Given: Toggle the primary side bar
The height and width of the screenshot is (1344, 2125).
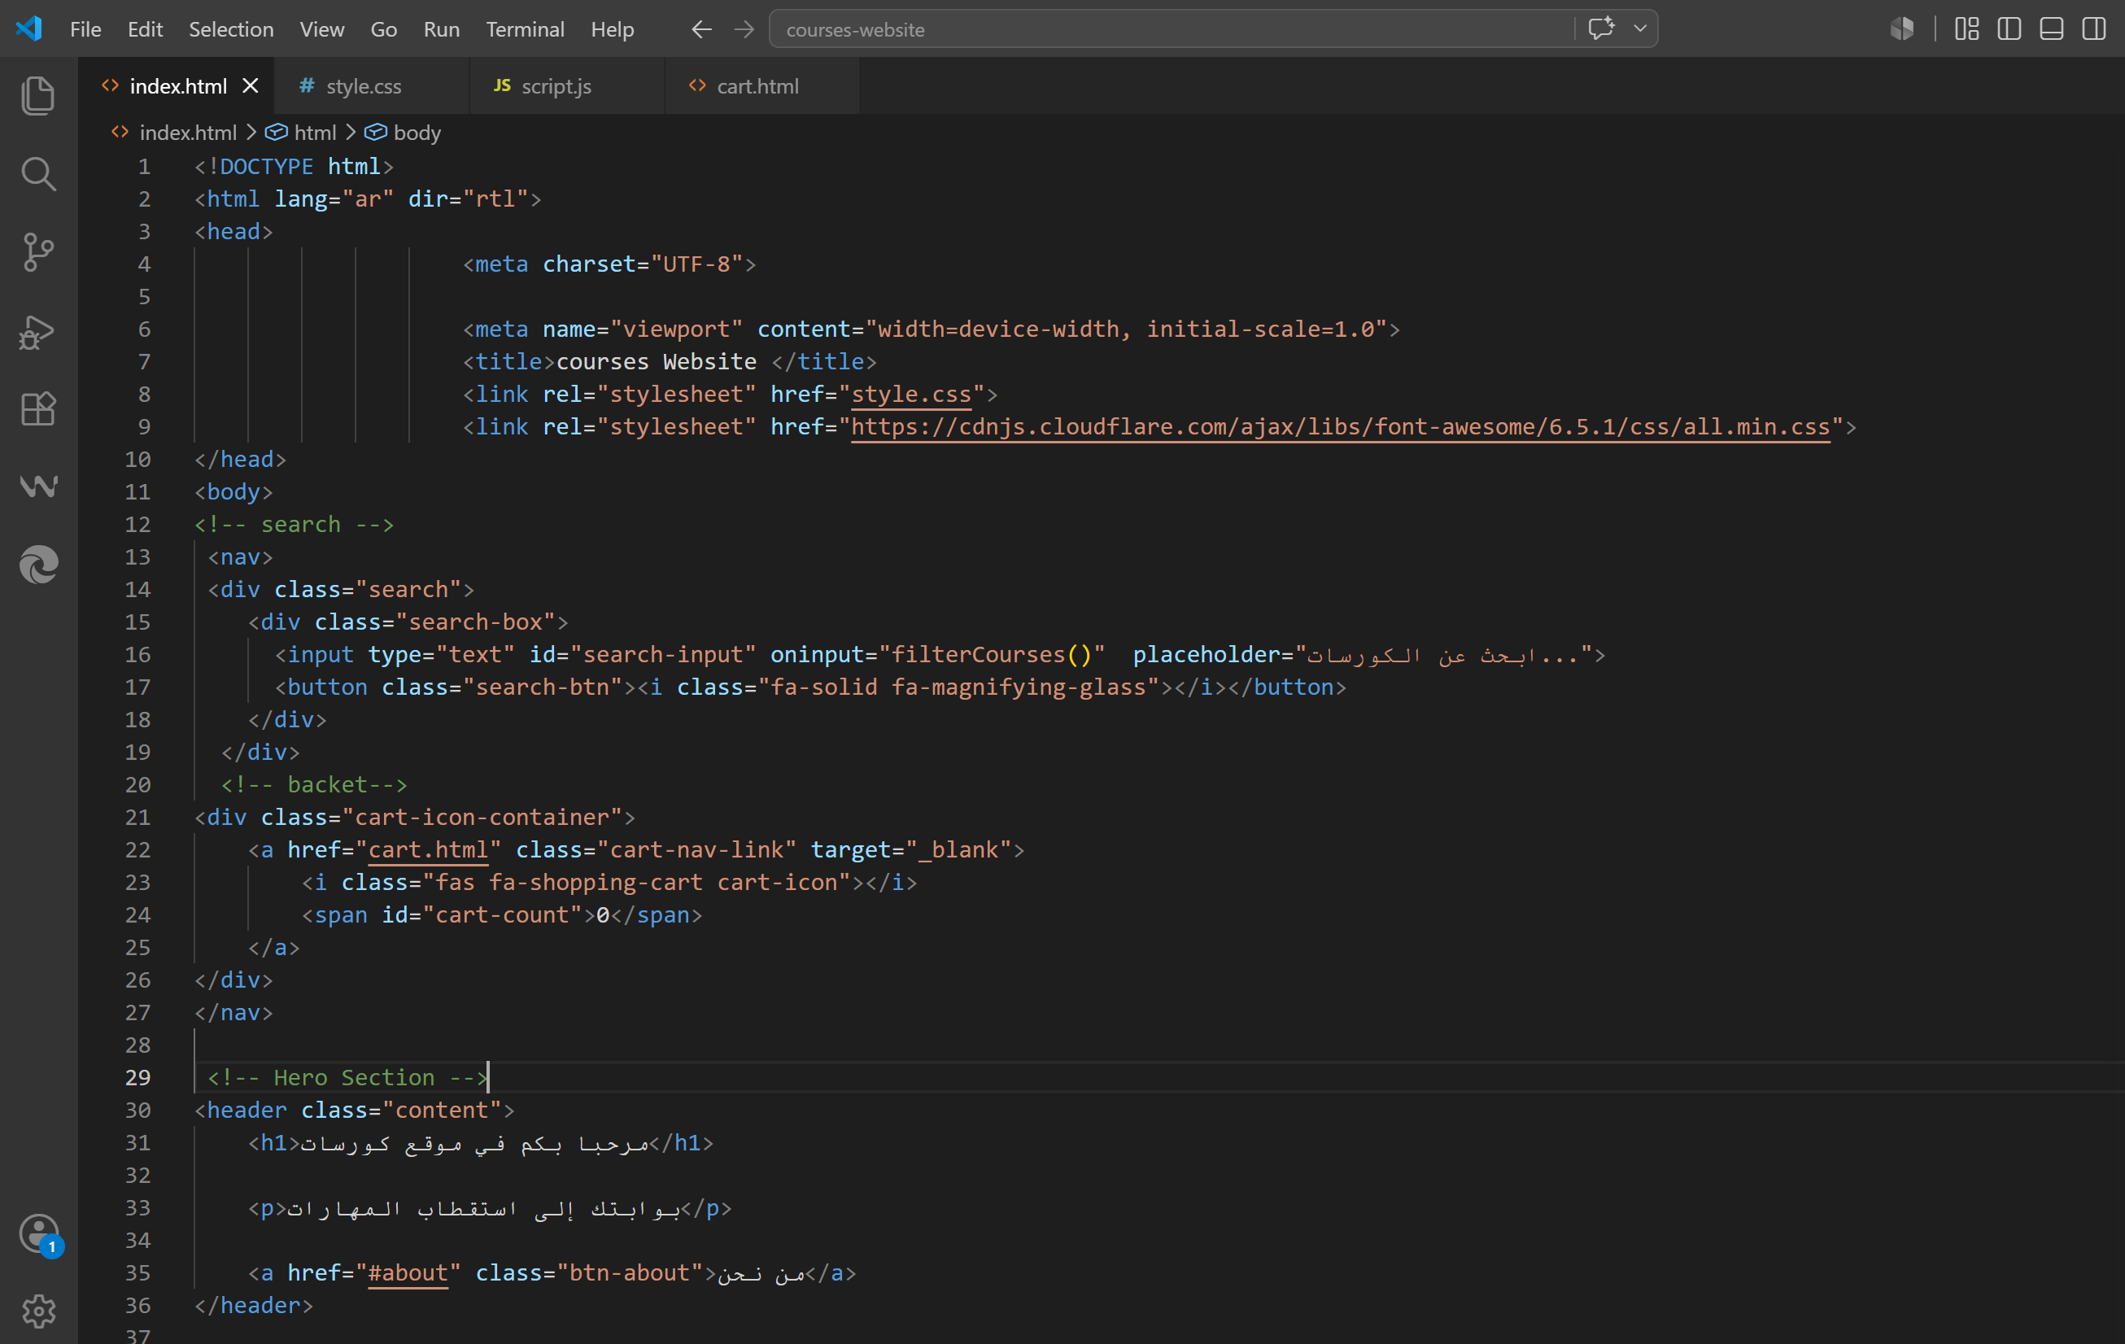Looking at the screenshot, I should coord(2009,29).
